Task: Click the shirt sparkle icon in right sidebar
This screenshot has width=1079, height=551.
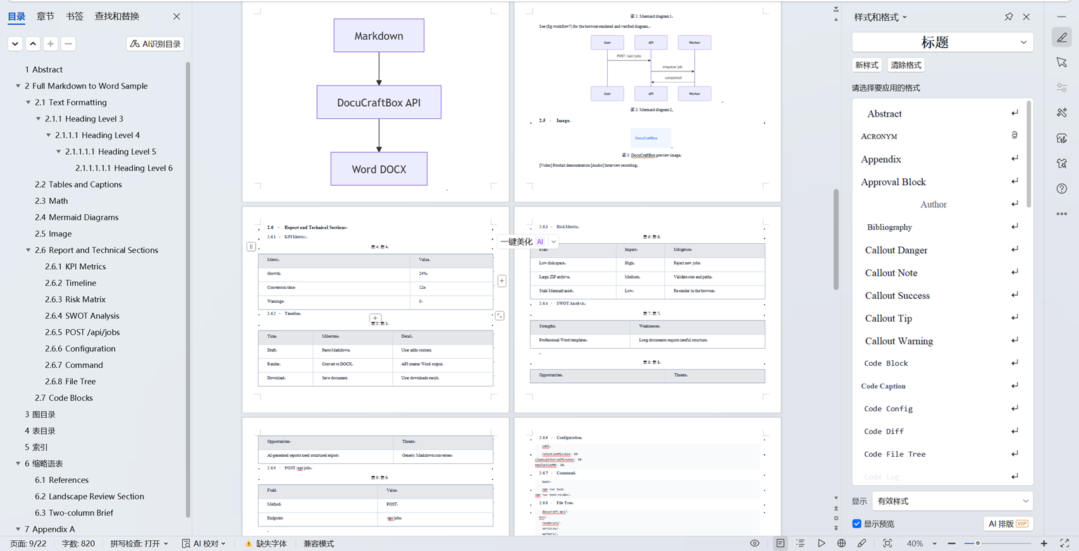Action: point(1062,164)
